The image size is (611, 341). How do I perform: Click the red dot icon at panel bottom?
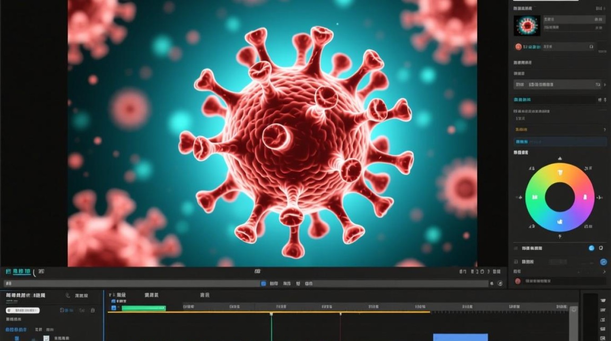pyautogui.click(x=518, y=281)
